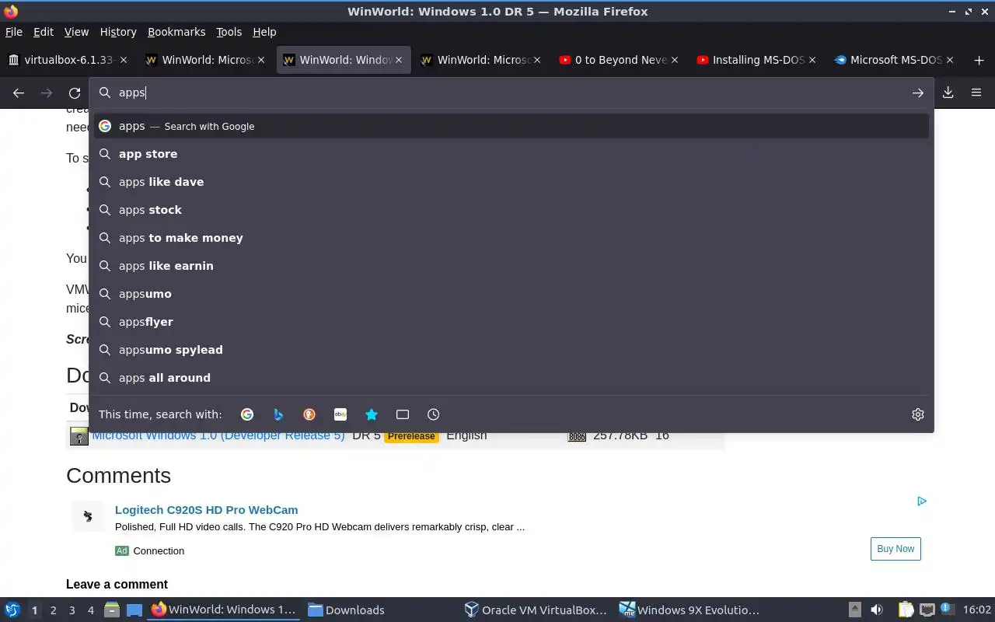Switch to the Microsoft MS-DOS tab
This screenshot has height=622, width=995.
(894, 60)
